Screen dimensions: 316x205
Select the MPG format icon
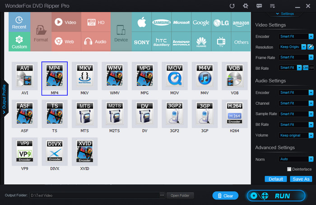point(145,76)
